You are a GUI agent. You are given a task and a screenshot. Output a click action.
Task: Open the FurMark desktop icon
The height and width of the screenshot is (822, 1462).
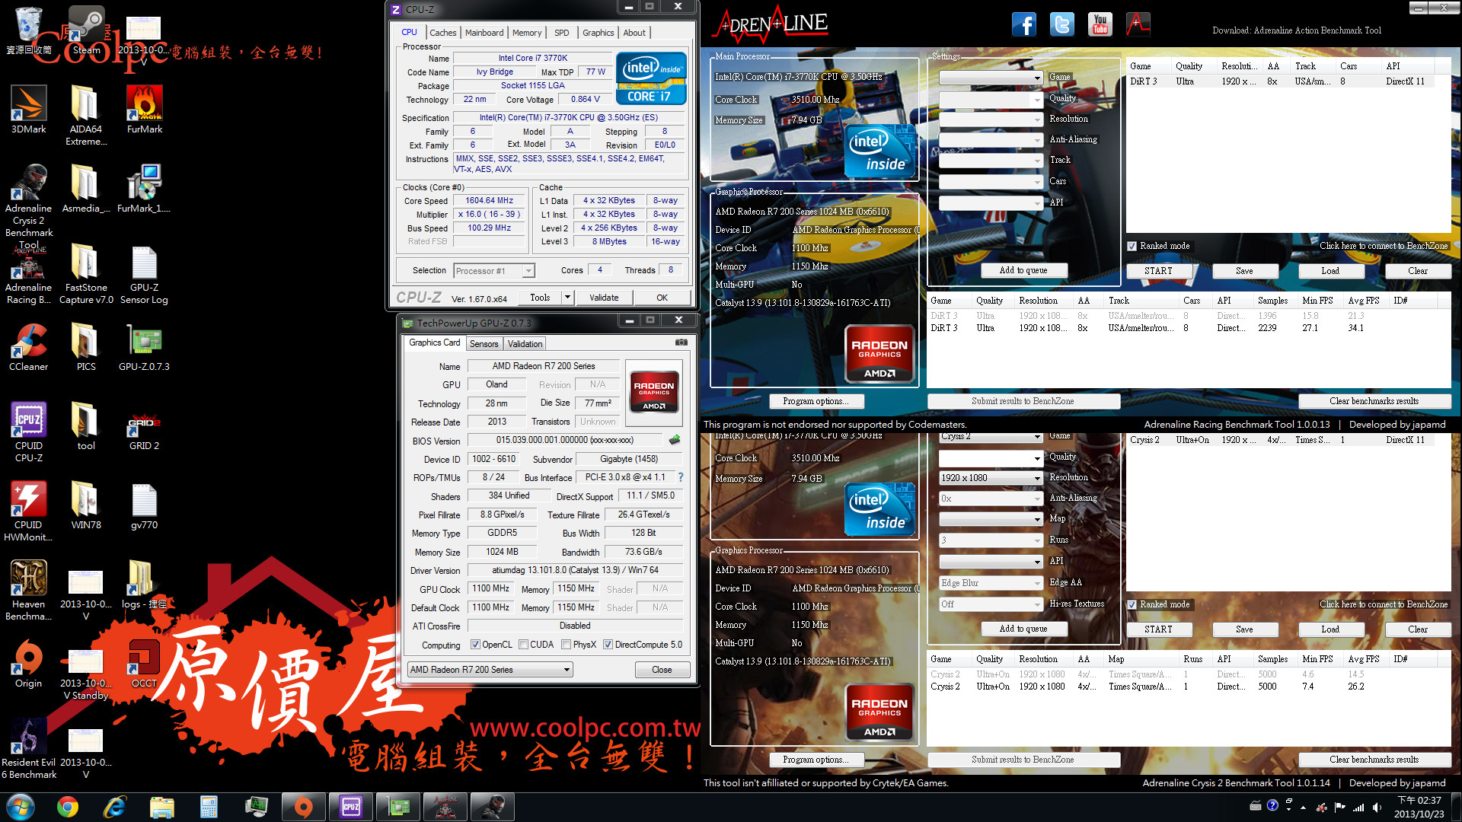144,109
